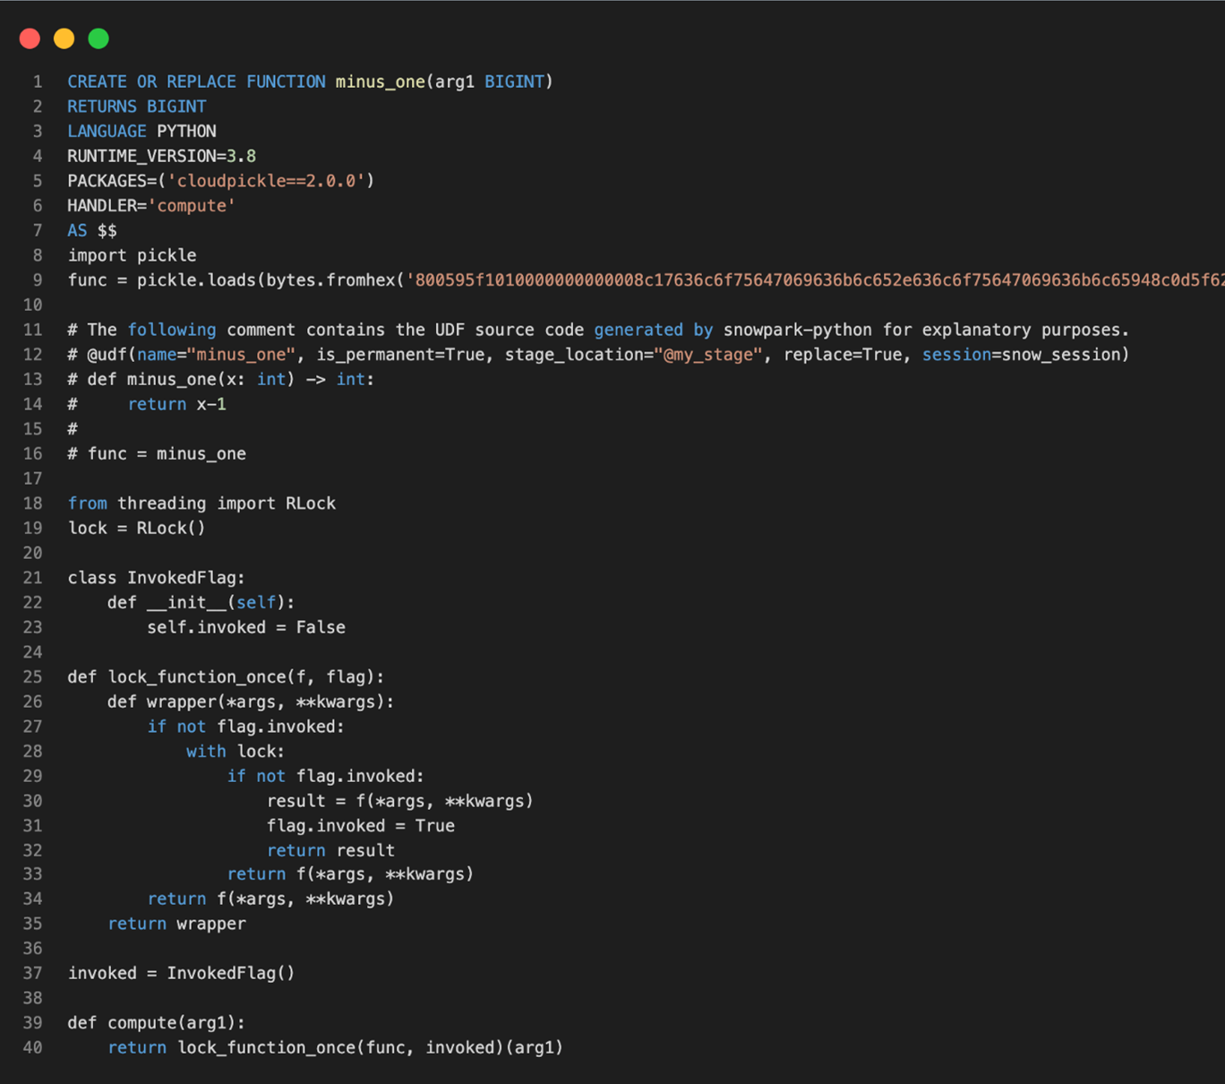Image resolution: width=1225 pixels, height=1084 pixels.
Task: Click line number 40 in the gutter
Action: pos(33,1047)
